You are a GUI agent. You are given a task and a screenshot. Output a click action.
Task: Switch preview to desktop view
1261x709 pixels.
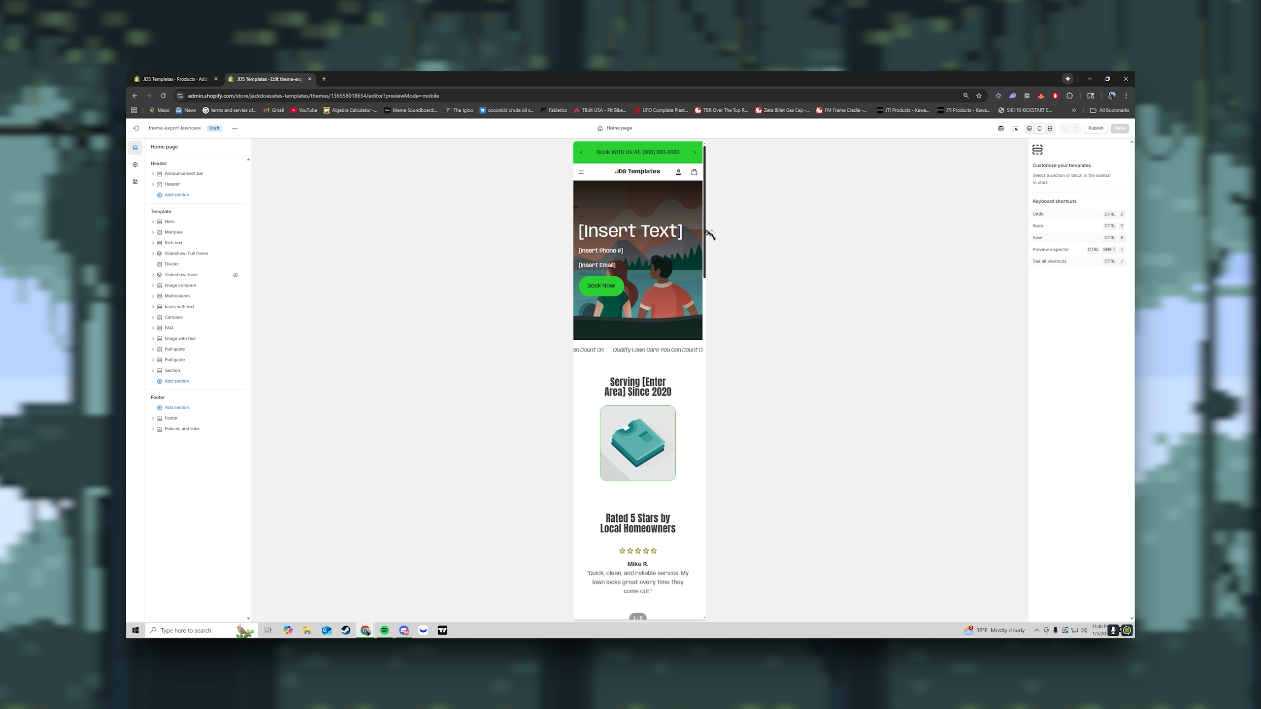[x=1029, y=129]
